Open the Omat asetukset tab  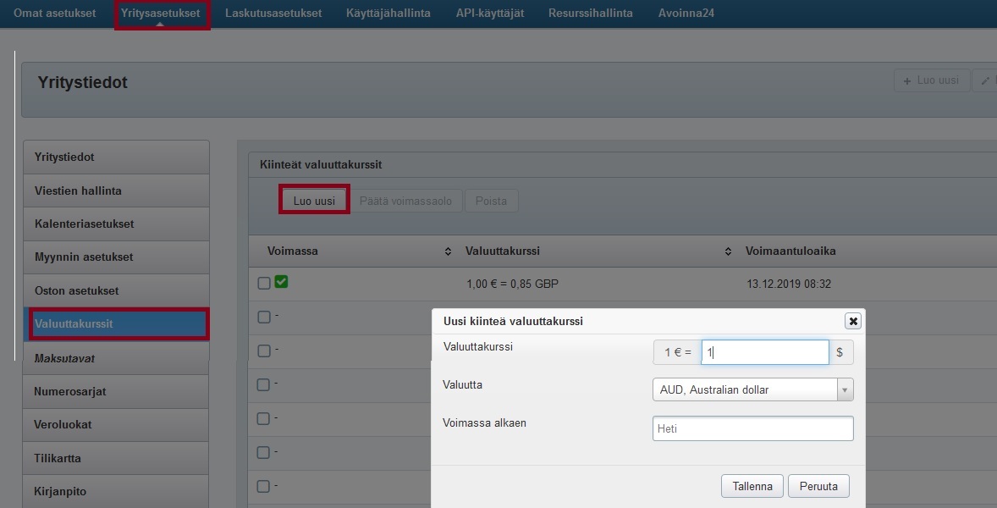click(x=55, y=14)
